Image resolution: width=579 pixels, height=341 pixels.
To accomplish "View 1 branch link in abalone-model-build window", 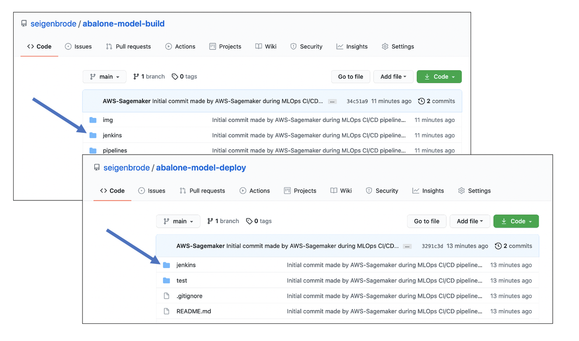I will click(x=149, y=77).
